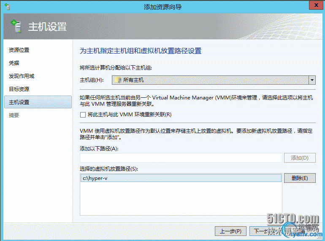325x241 pixels.
Task: Go to the 目标资源 step
Action: click(19, 89)
